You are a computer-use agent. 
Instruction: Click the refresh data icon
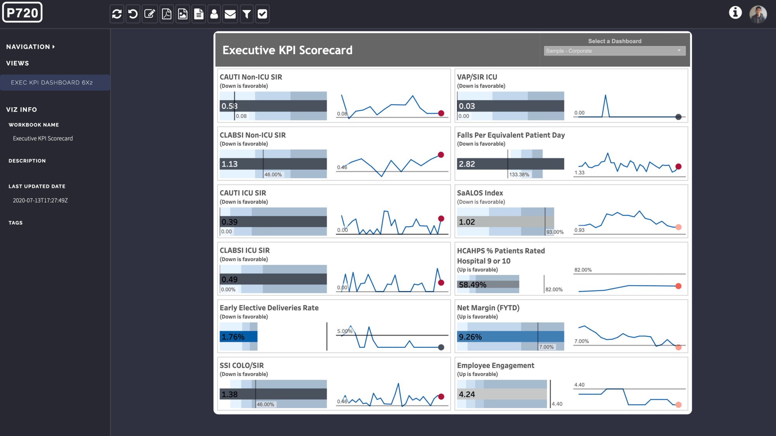(117, 14)
